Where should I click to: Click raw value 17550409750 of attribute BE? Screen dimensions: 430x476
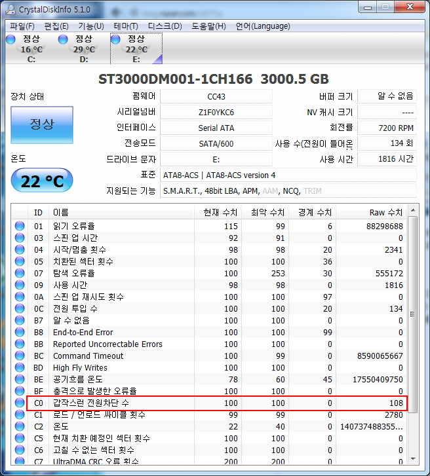click(x=378, y=380)
